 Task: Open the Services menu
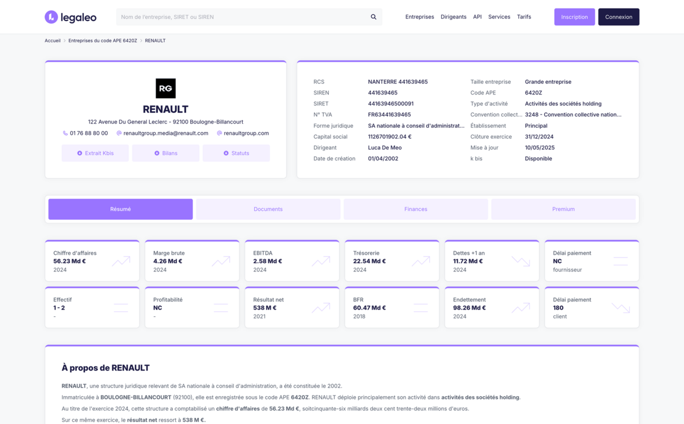coord(499,17)
